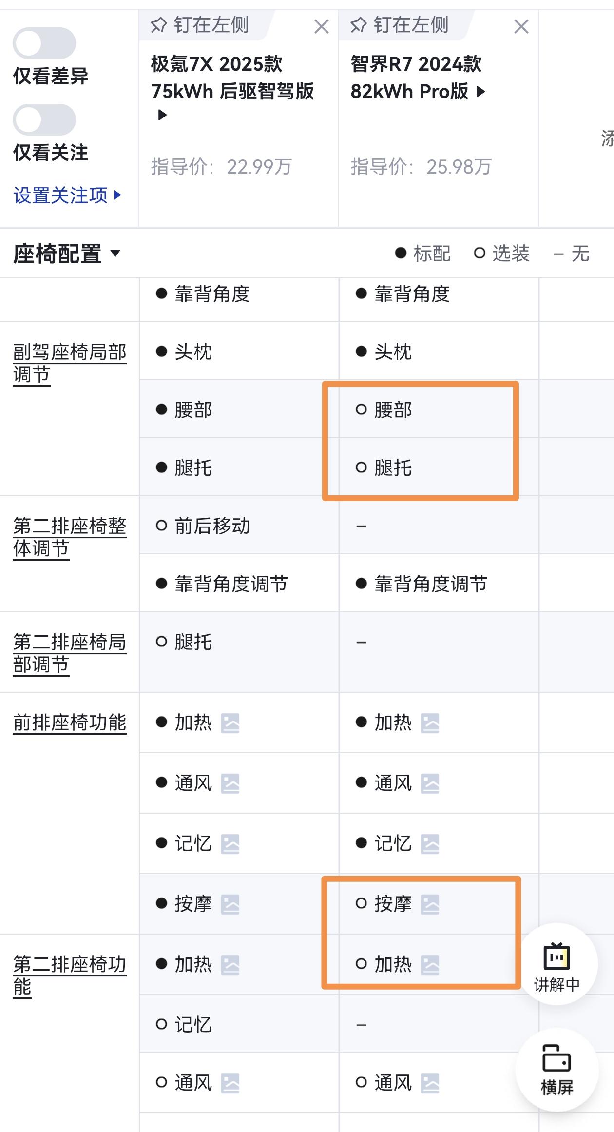The height and width of the screenshot is (1132, 614).
Task: Pin 智界R7 column with 钉在左侧
Action: click(400, 25)
